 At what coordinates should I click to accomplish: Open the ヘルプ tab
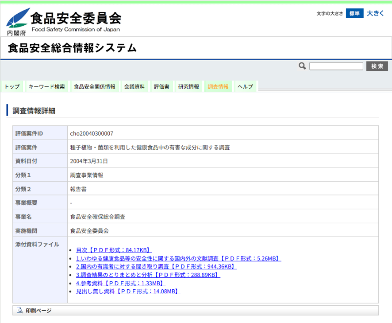pyautogui.click(x=245, y=87)
